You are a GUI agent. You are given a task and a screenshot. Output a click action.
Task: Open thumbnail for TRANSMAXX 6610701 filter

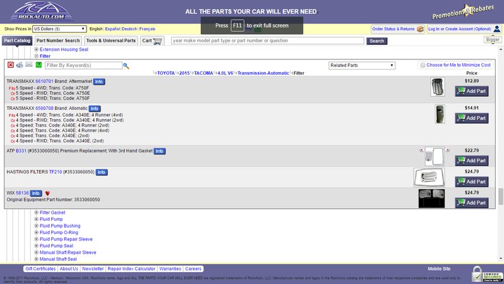pos(438,87)
